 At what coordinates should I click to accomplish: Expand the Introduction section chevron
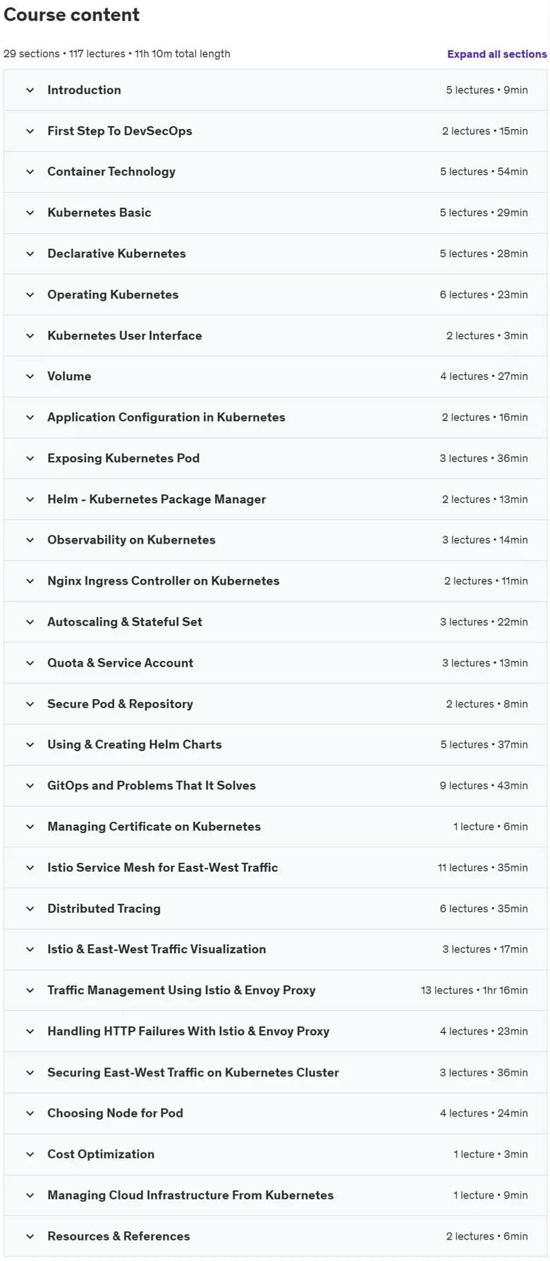pyautogui.click(x=30, y=90)
